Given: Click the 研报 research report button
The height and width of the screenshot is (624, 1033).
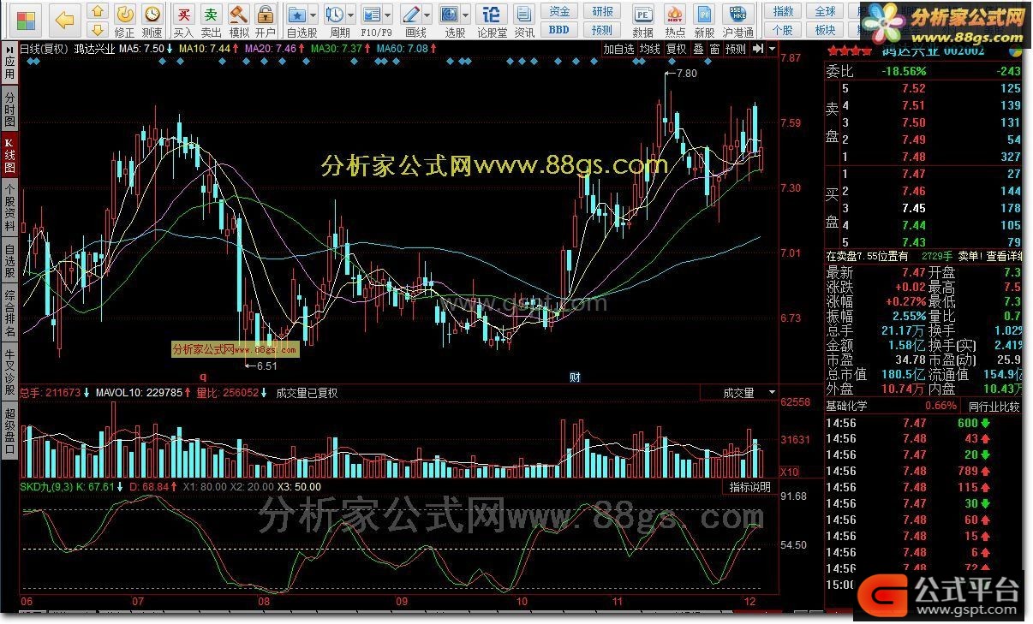Looking at the screenshot, I should (602, 11).
